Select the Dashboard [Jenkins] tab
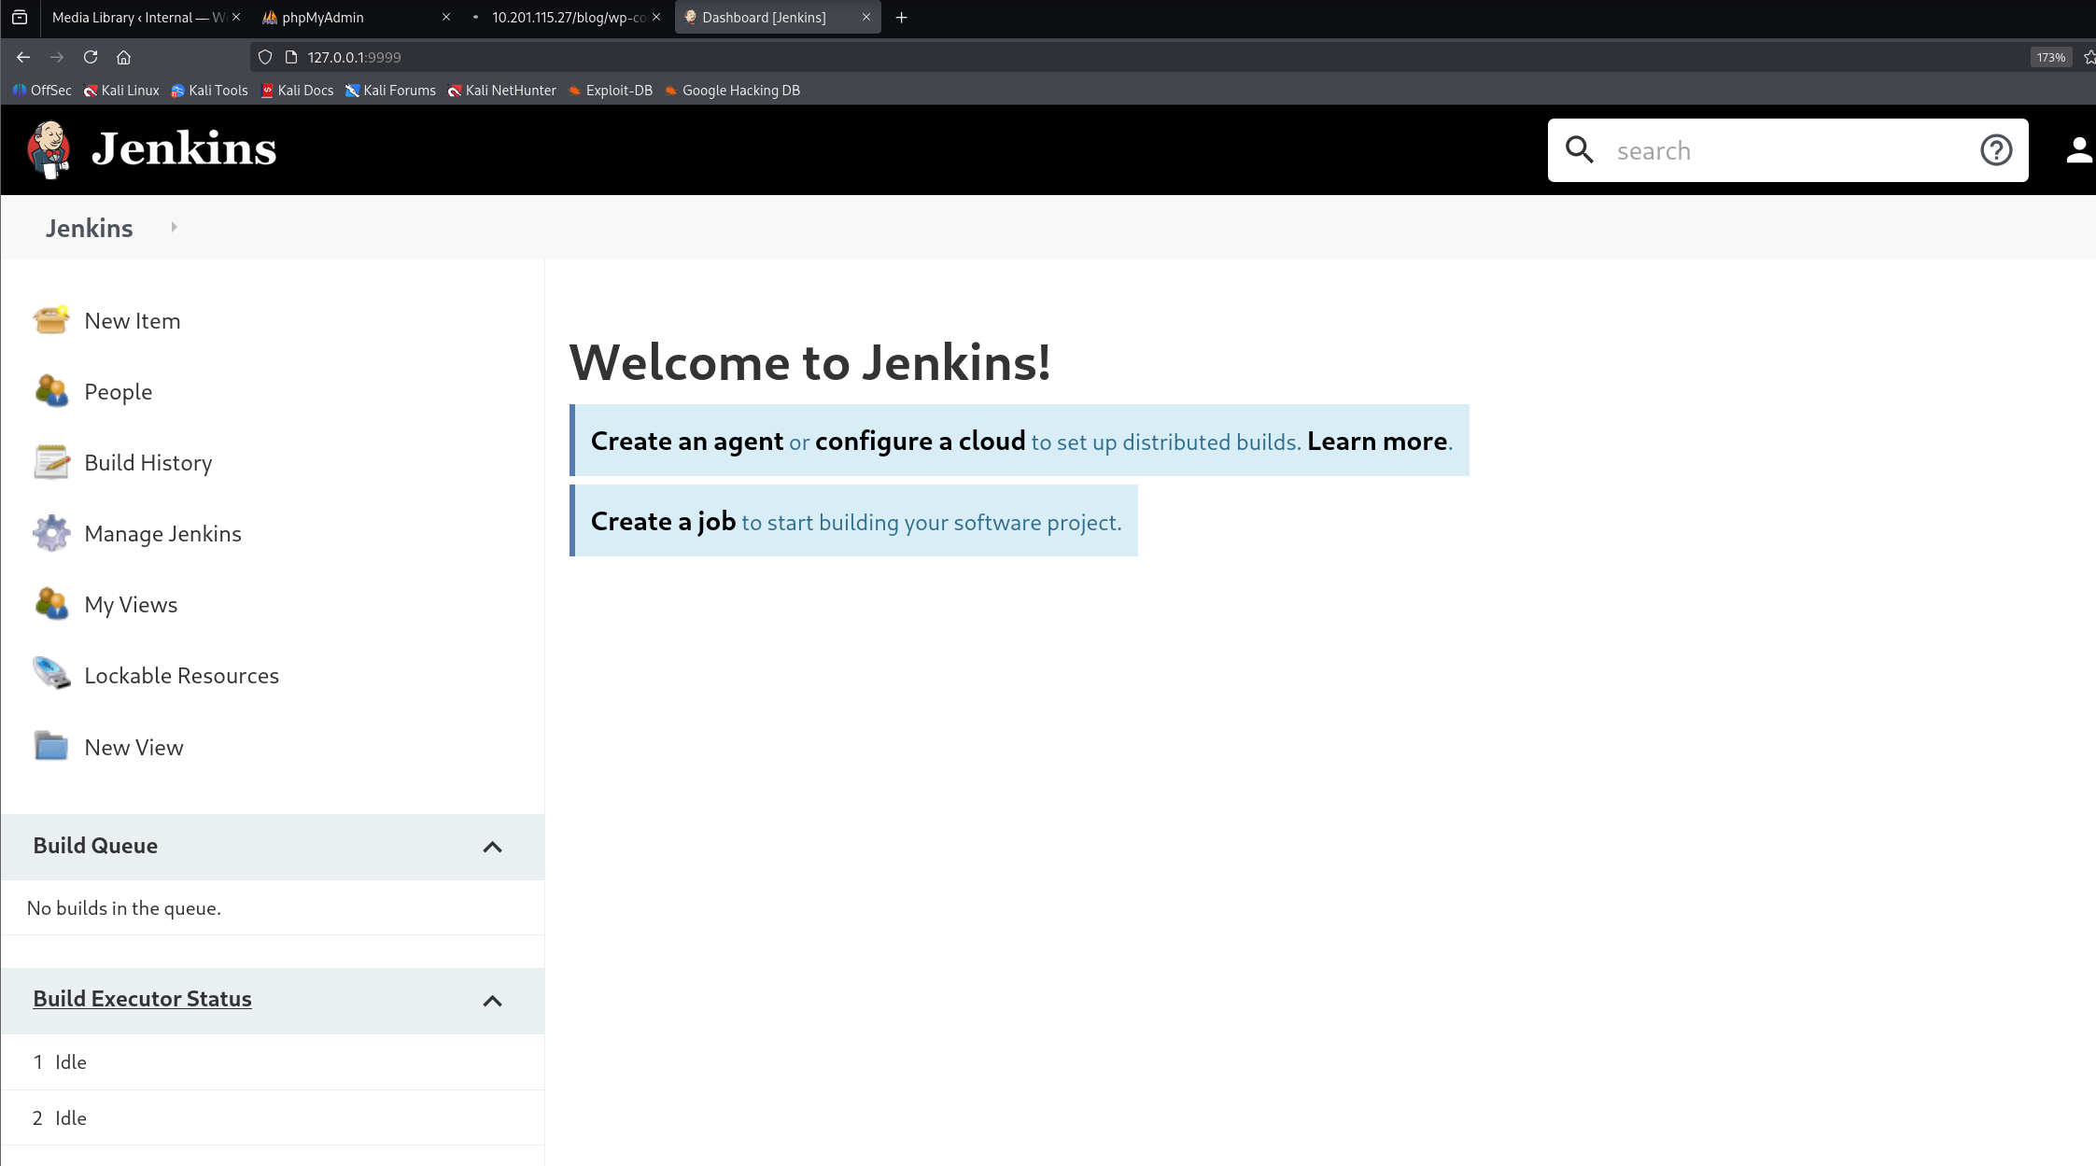2096x1166 pixels. (778, 17)
